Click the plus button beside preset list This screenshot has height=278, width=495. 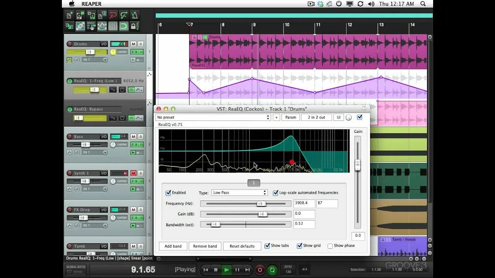click(x=276, y=117)
